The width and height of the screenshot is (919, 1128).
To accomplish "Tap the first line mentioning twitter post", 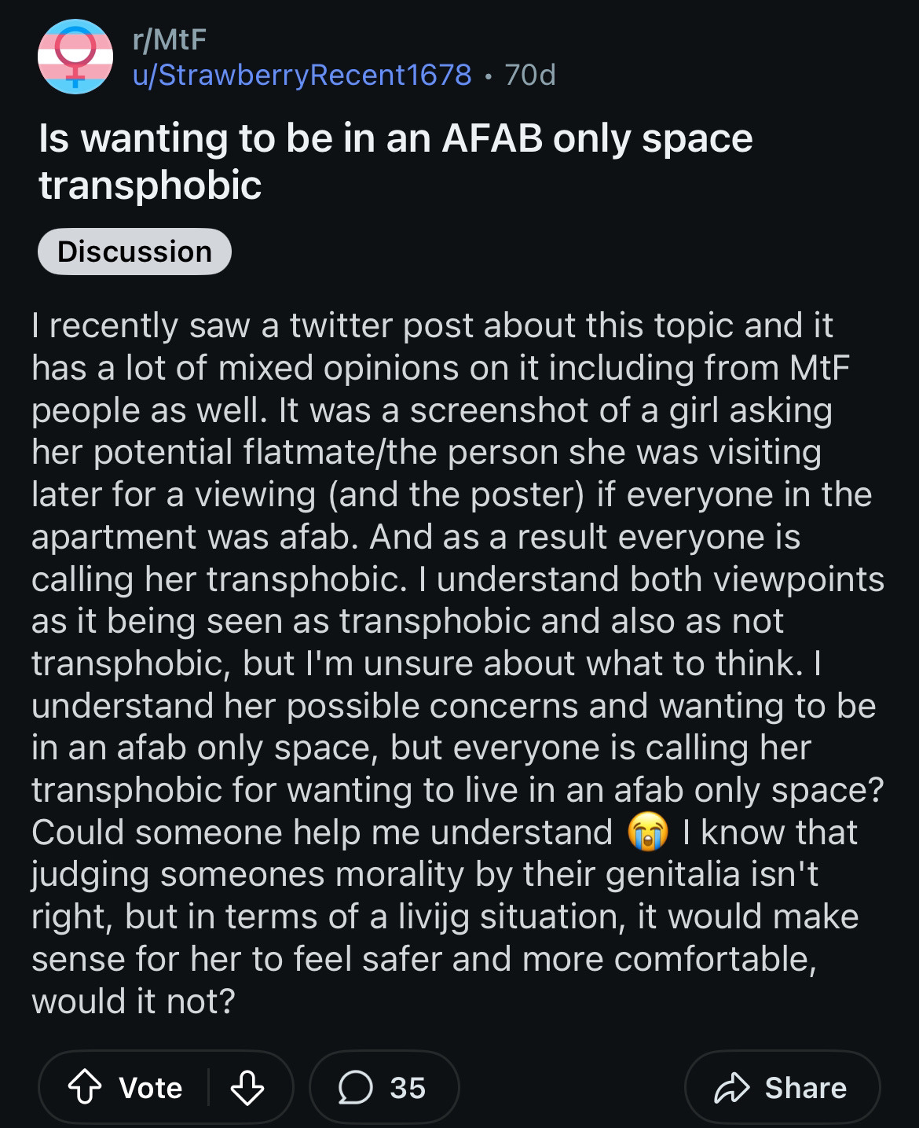I will [432, 325].
